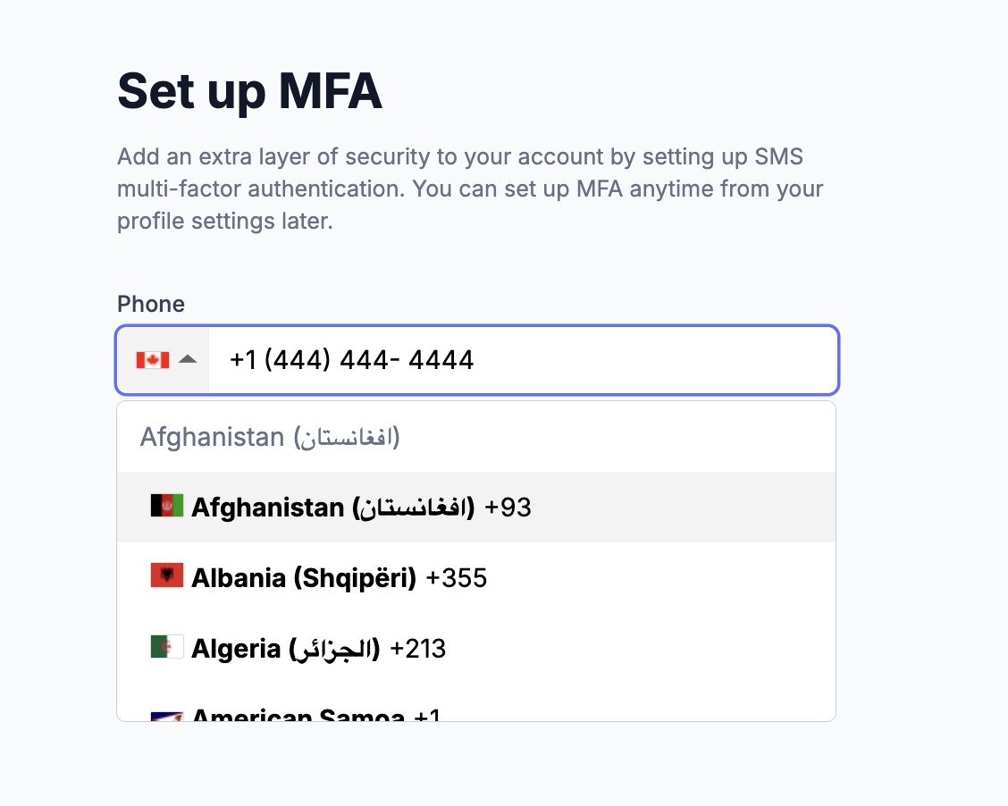Click the +1 code beside American Samoa

click(x=428, y=716)
